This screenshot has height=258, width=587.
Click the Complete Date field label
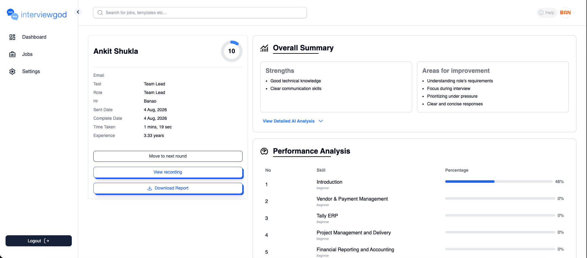[108, 118]
